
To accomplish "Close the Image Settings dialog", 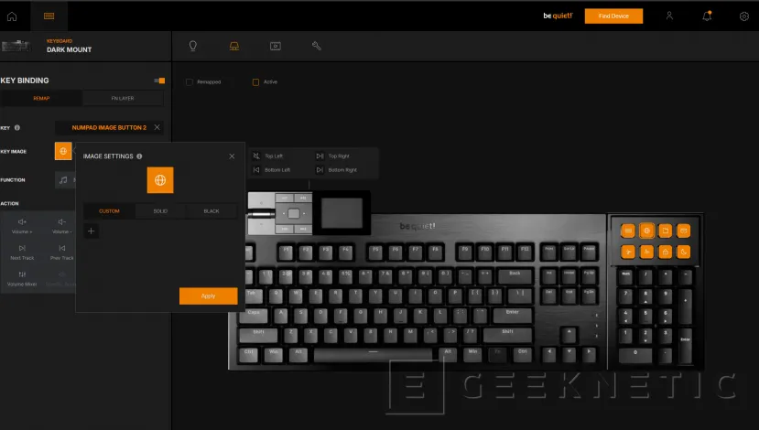I will [x=232, y=156].
